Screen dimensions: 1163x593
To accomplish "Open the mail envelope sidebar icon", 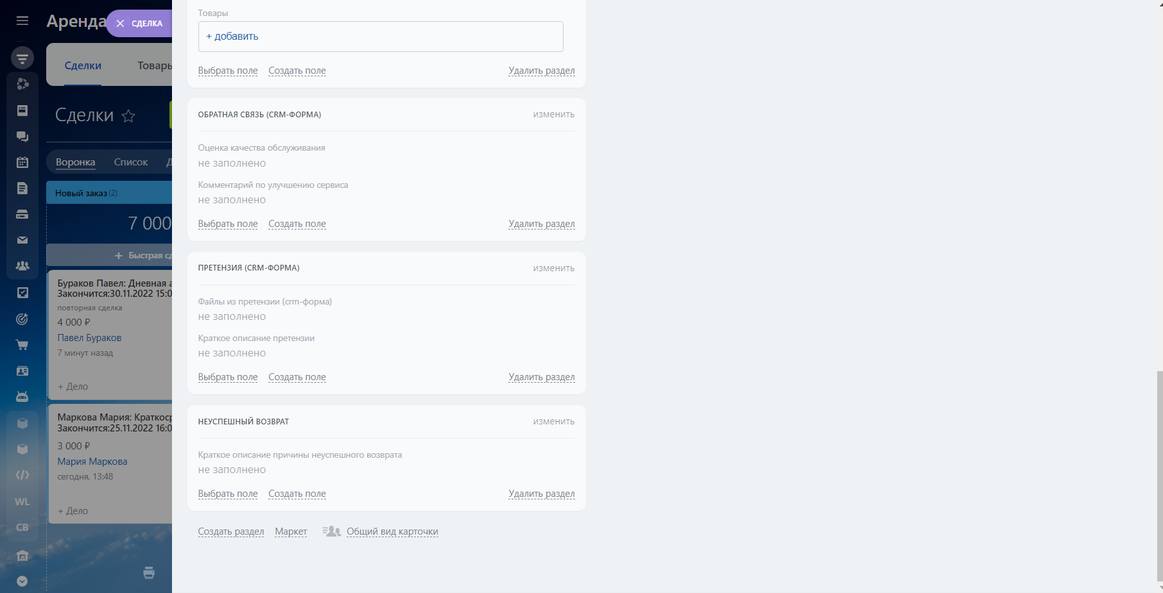I will (x=22, y=240).
